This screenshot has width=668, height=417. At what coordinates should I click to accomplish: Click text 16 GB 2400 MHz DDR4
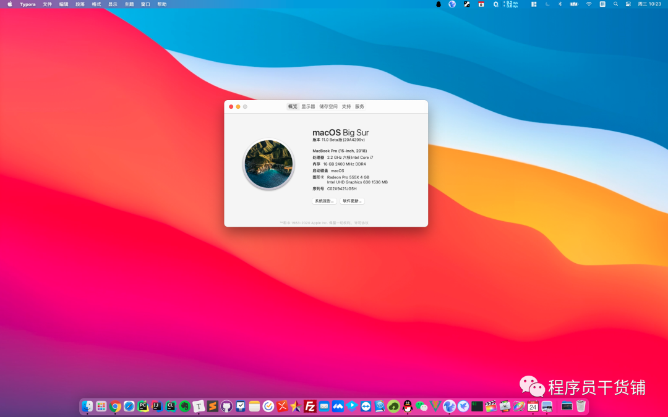345,164
